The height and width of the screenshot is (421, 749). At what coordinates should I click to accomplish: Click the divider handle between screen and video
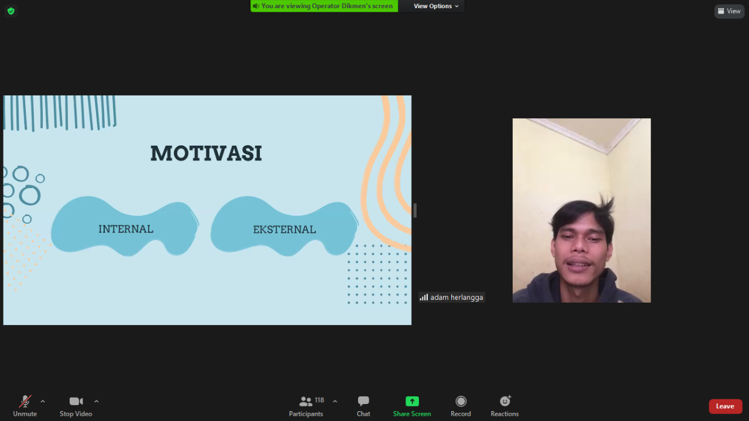[x=415, y=210]
